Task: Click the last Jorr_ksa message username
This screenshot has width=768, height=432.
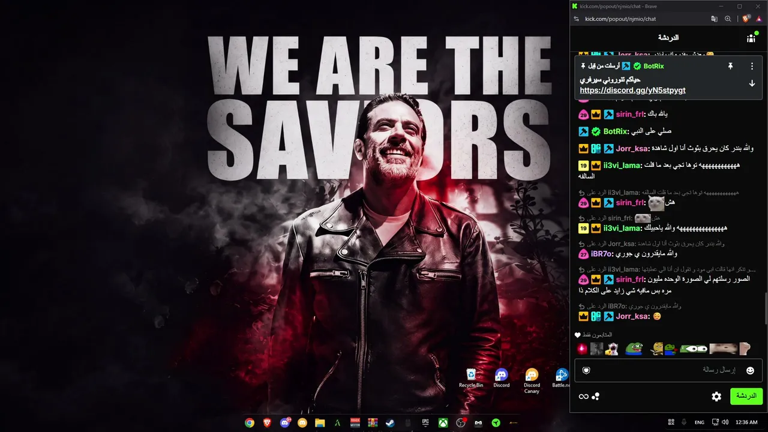Action: (632, 316)
